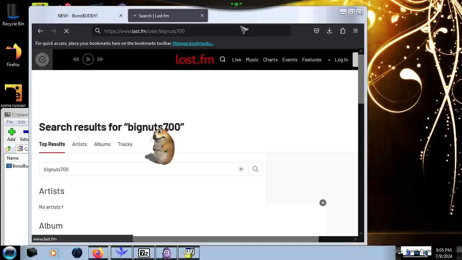Image resolution: width=462 pixels, height=260 pixels.
Task: Submit search with the magnifier button
Action: click(x=256, y=169)
